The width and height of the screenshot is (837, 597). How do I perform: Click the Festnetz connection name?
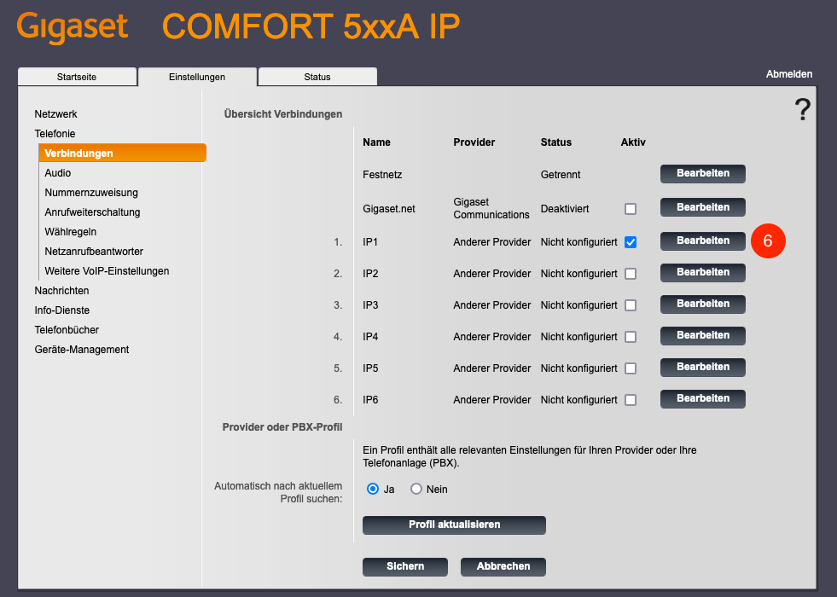click(382, 175)
